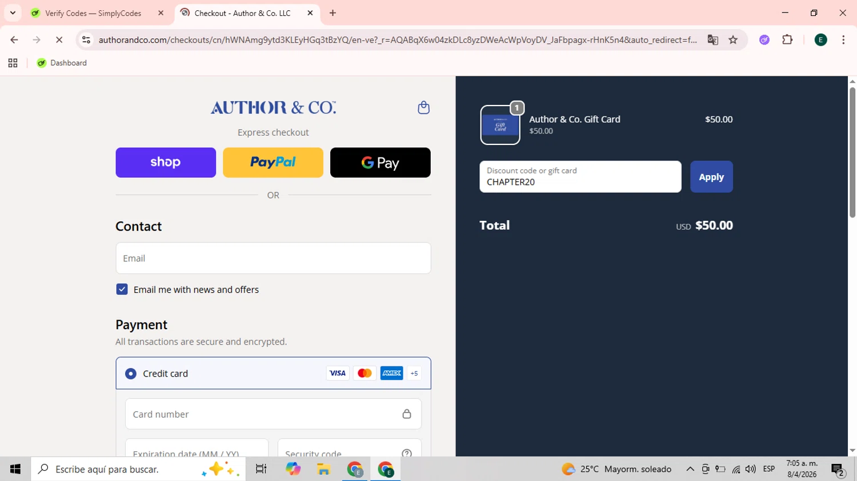
Task: Close the Checkout - Author & Co. tab
Action: coord(310,13)
